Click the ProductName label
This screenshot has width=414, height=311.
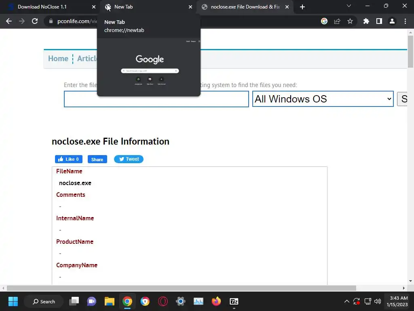(75, 242)
